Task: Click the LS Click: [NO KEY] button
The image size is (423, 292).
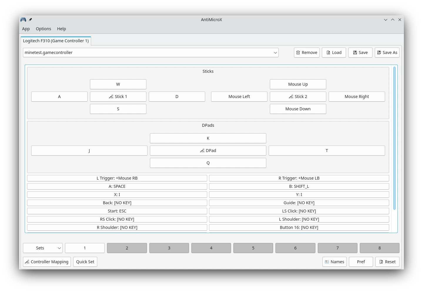Action: (299, 211)
